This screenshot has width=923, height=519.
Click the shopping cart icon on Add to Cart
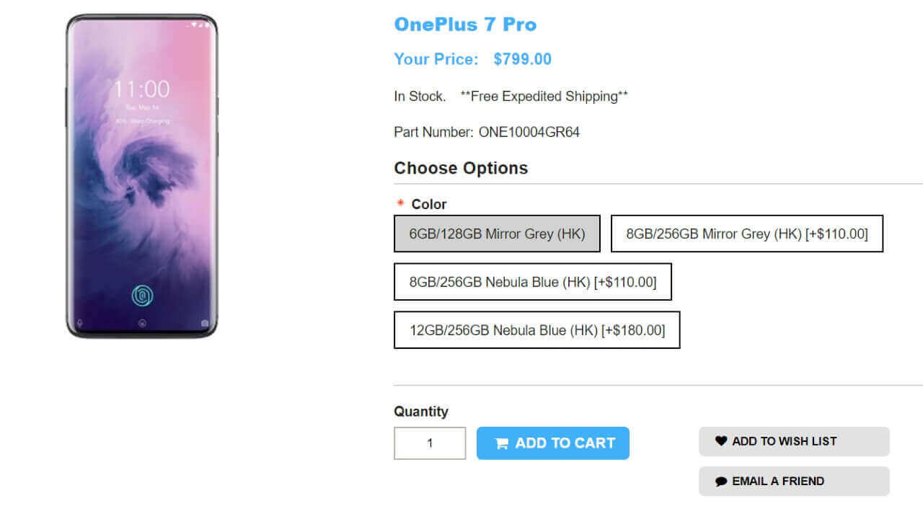(502, 444)
